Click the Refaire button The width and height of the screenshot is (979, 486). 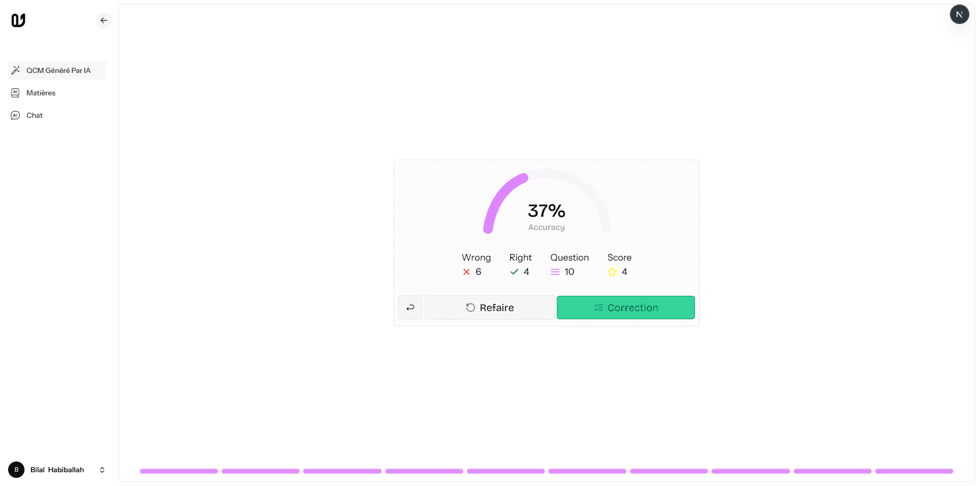[489, 308]
